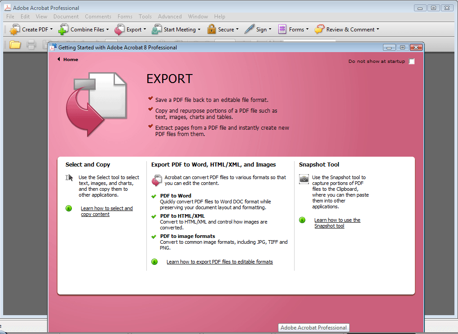The height and width of the screenshot is (334, 458).
Task: Open the Advanced menu
Action: pyautogui.click(x=170, y=17)
